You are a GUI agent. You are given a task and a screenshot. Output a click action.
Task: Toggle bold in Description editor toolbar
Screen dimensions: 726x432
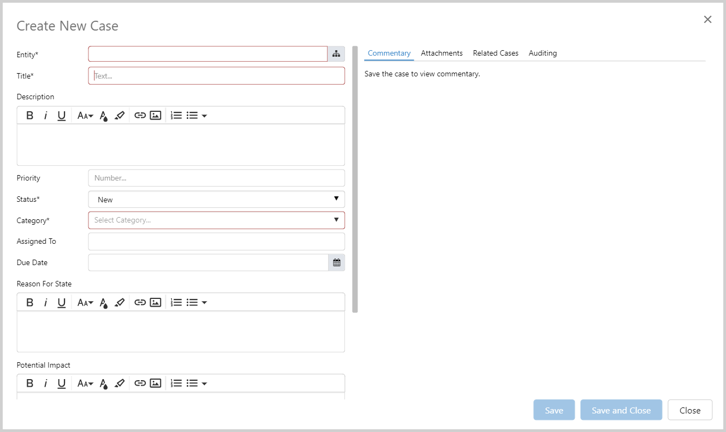(30, 116)
